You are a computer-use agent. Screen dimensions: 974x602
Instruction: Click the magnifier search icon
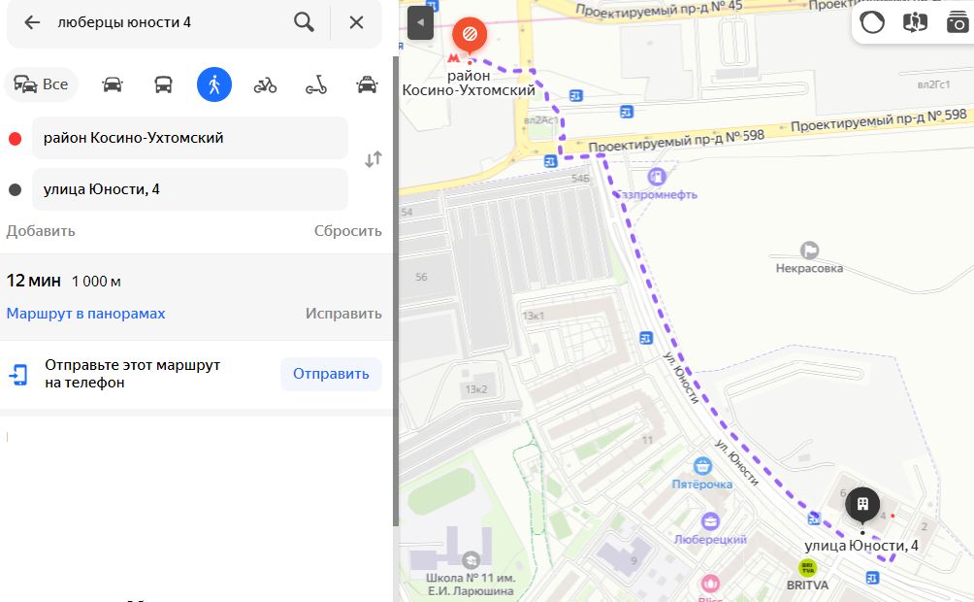tap(304, 22)
